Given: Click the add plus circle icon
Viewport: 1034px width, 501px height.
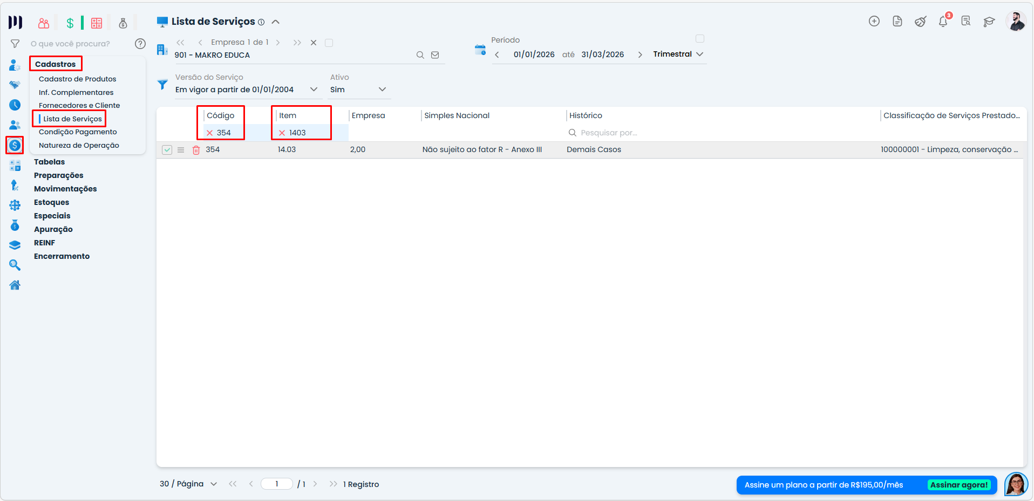Looking at the screenshot, I should point(874,21).
